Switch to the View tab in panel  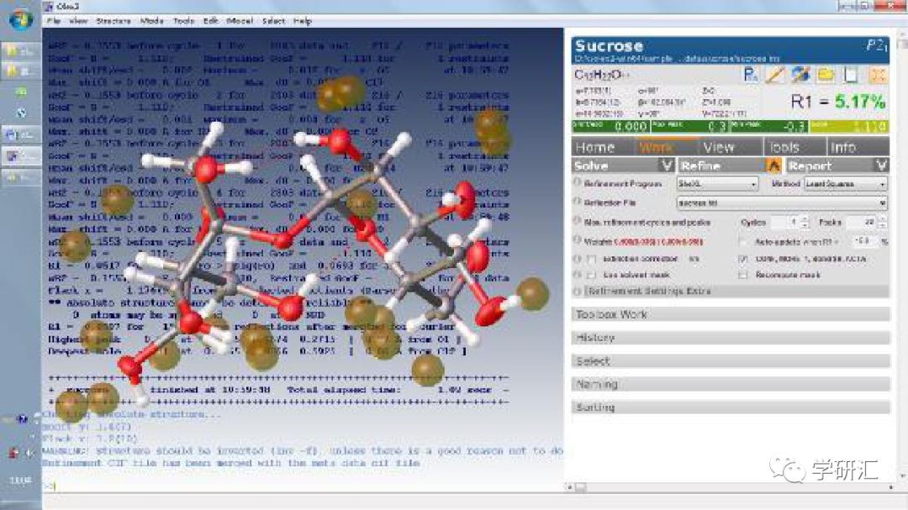731,147
